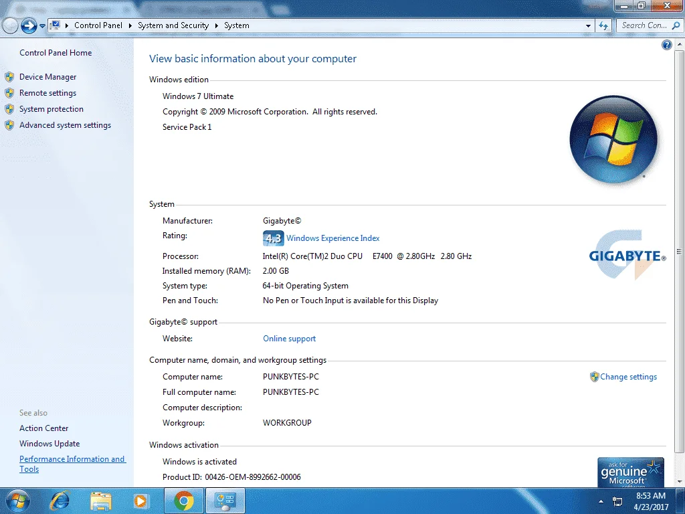Click the System breadcrumb
685x514 pixels.
click(237, 25)
